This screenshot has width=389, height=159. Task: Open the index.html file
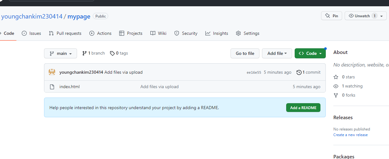tap(69, 87)
